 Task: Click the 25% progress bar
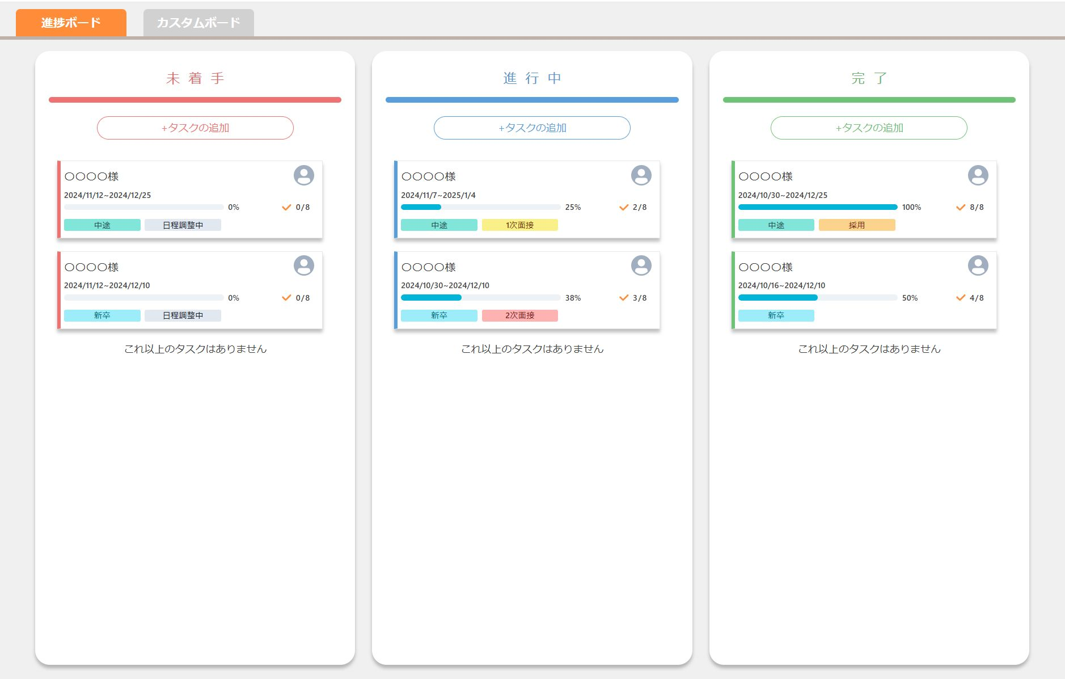(x=480, y=207)
